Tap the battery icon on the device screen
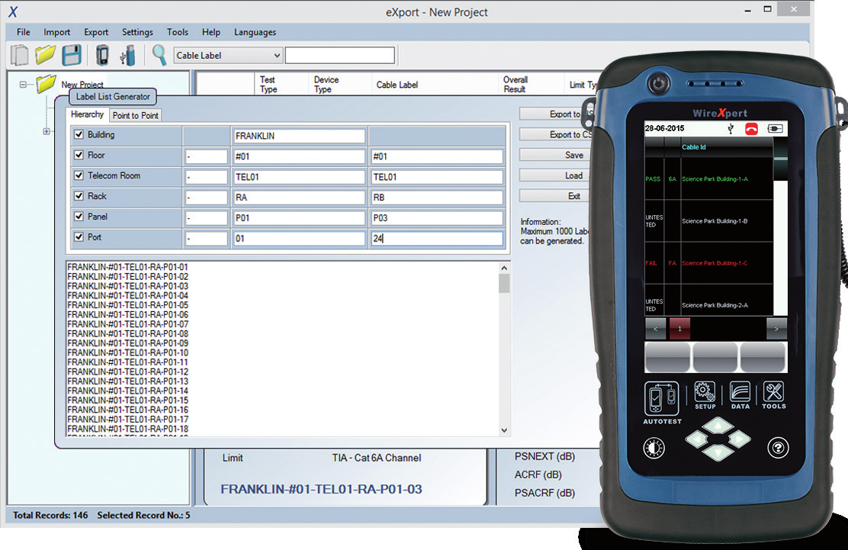The height and width of the screenshot is (550, 848). coord(775,129)
